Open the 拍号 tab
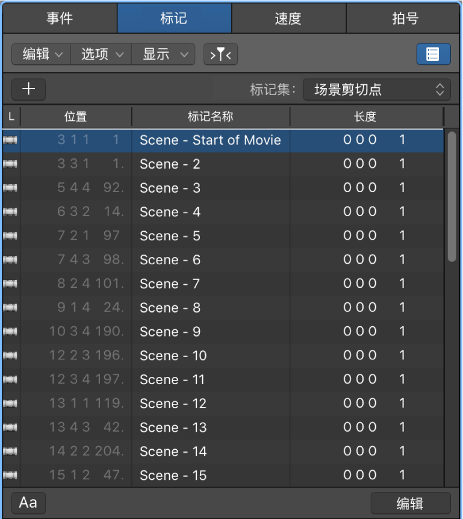Image resolution: width=463 pixels, height=519 pixels. pos(405,18)
